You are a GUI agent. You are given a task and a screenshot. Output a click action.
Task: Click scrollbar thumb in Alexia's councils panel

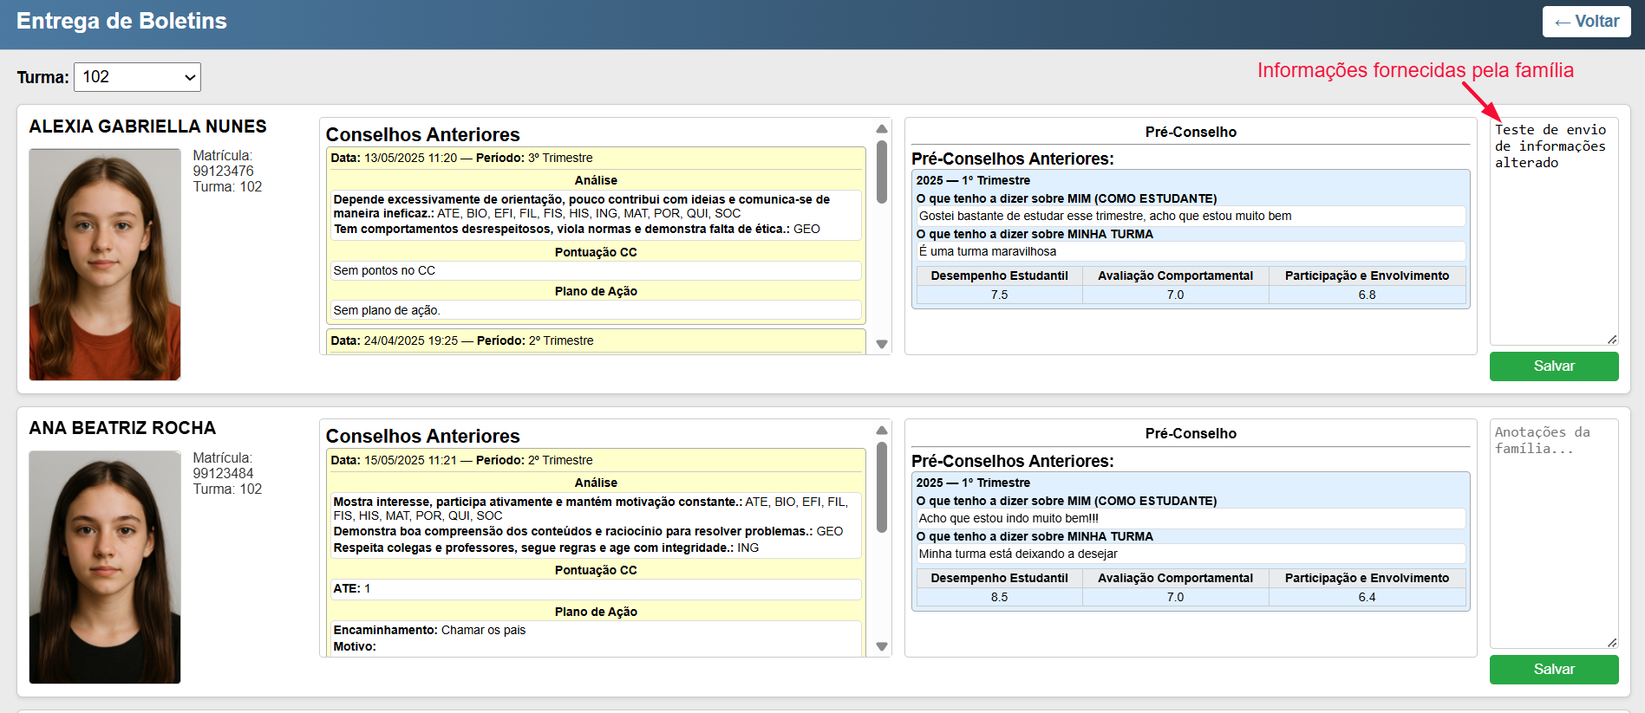(881, 172)
